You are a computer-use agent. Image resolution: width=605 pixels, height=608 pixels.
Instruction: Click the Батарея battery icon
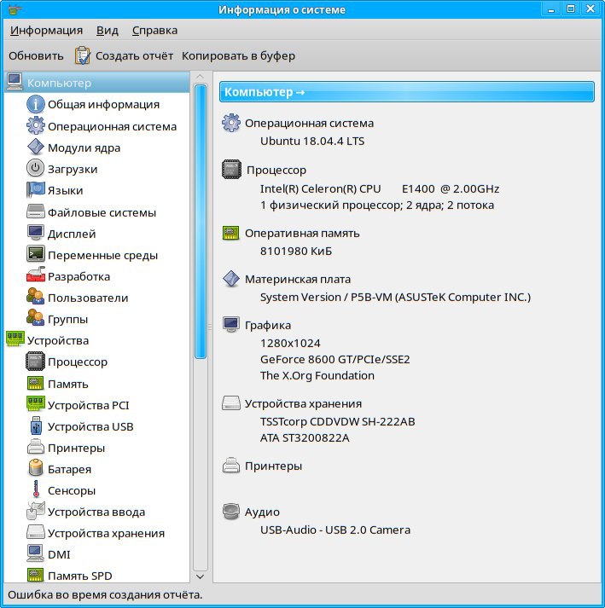pyautogui.click(x=35, y=468)
